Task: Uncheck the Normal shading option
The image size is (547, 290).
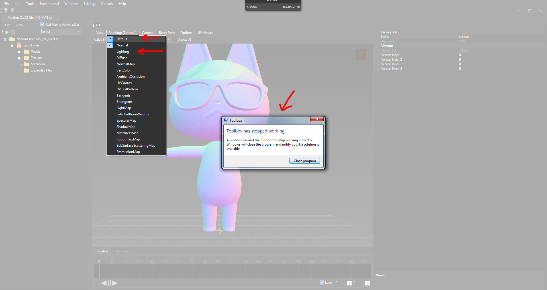Action: tap(110, 45)
